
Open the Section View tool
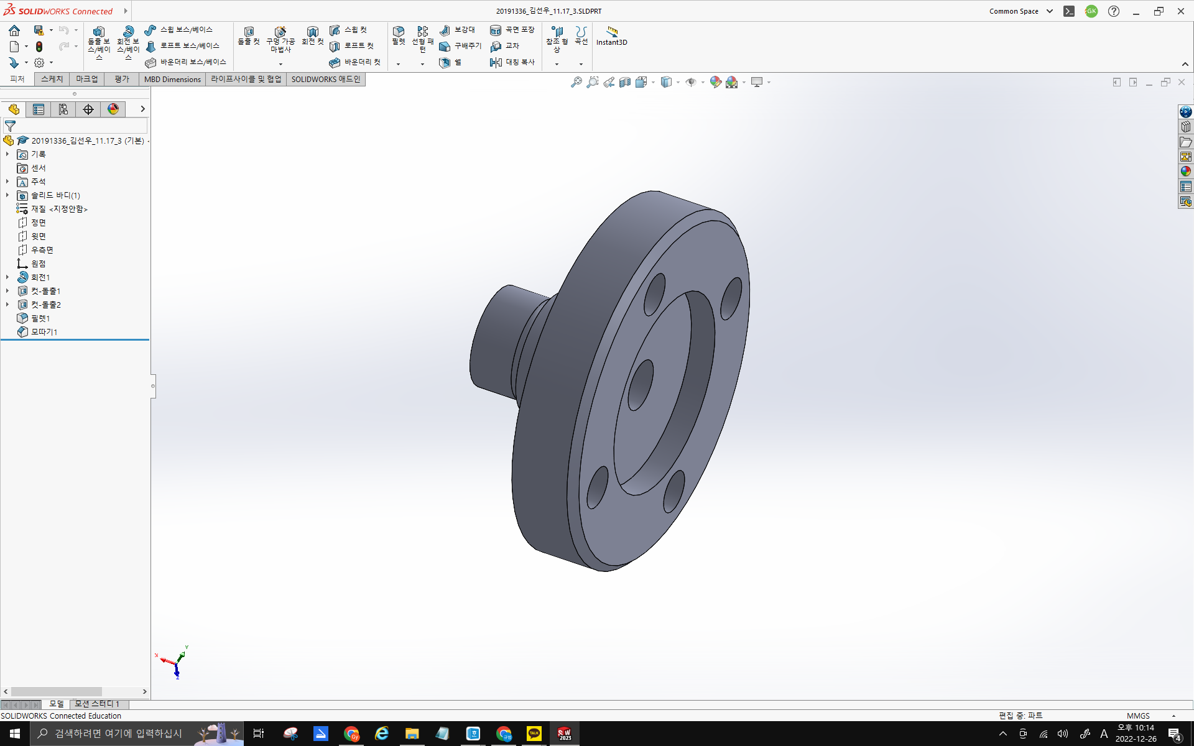click(626, 81)
